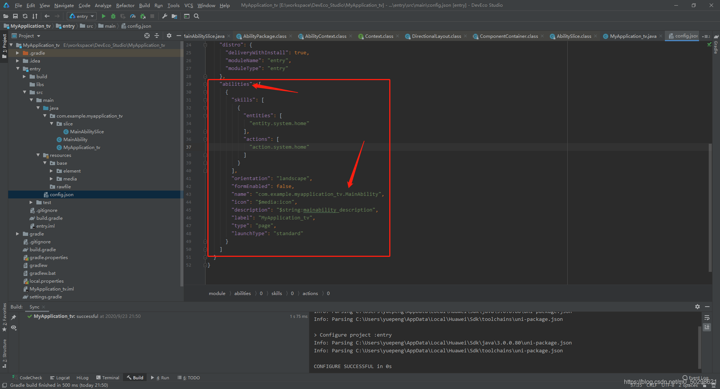Screen dimensions: 720x389
Task: Toggle soft-wrap in build output
Action: (707, 318)
